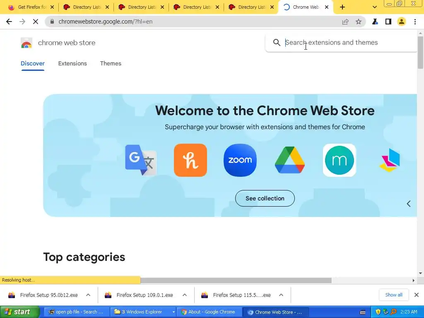Screen dimensions: 424x318
Task: Click the address bar URL
Action: click(106, 22)
